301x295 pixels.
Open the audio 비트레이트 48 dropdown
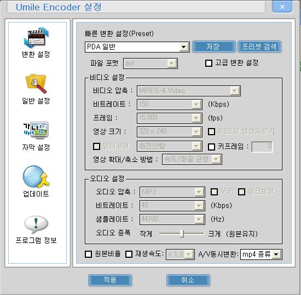point(172,206)
